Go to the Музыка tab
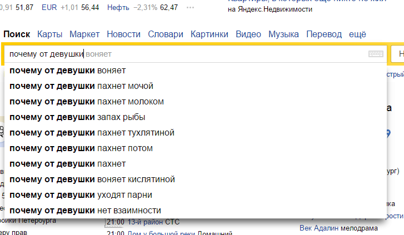 click(283, 34)
